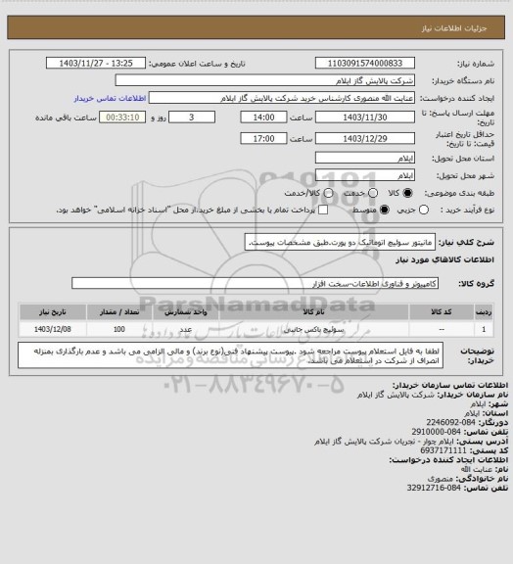Click the countdown field 00:33:10
This screenshot has height=564, width=513.
[x=122, y=117]
